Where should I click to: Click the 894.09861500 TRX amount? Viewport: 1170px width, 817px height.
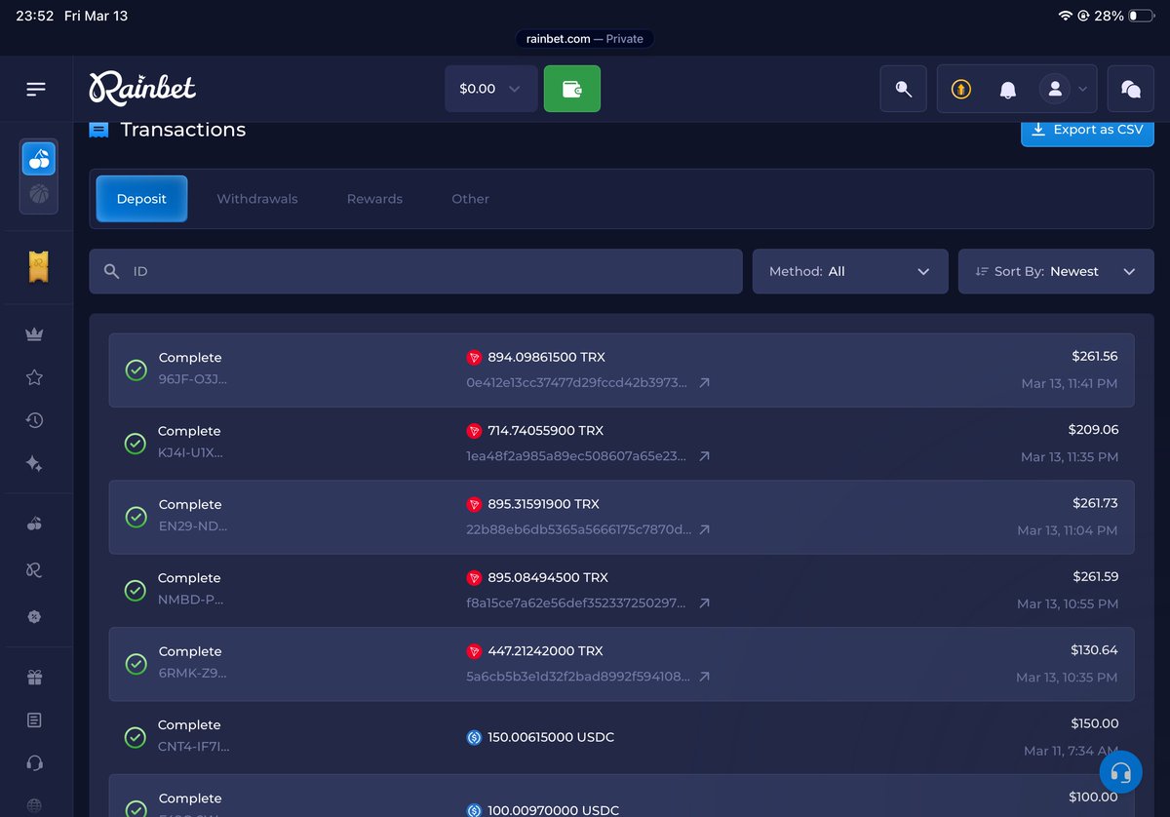(x=546, y=357)
